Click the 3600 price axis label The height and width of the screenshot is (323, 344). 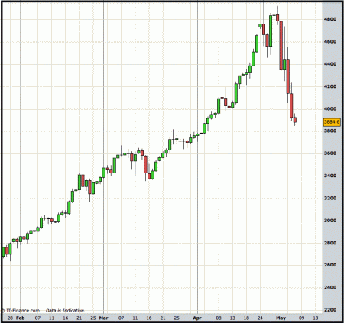tap(330, 153)
